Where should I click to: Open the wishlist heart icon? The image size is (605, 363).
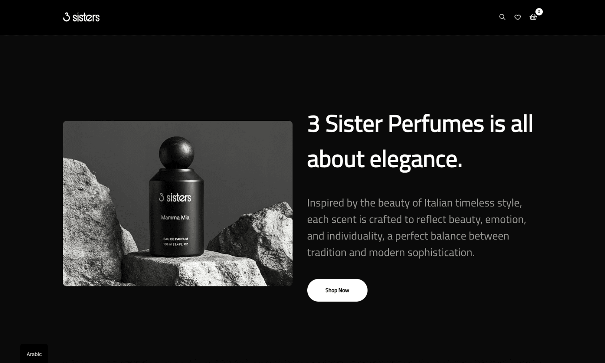pos(518,17)
